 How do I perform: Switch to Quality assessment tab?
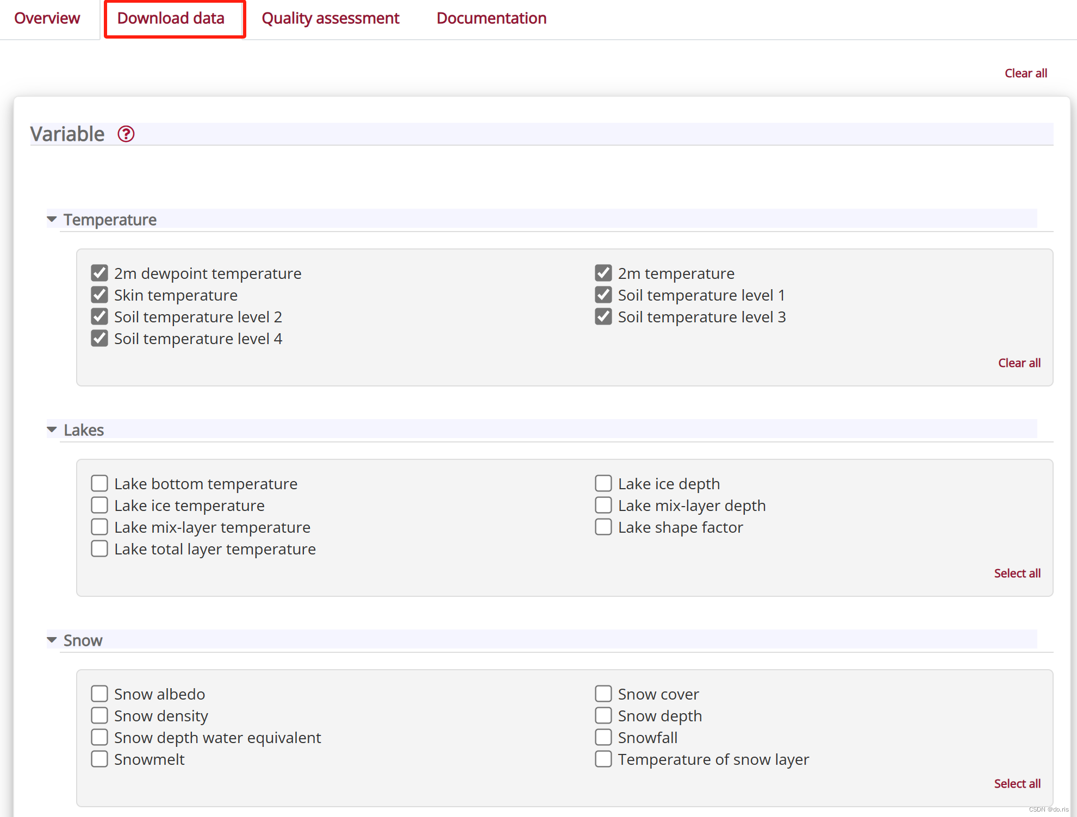[x=330, y=18]
